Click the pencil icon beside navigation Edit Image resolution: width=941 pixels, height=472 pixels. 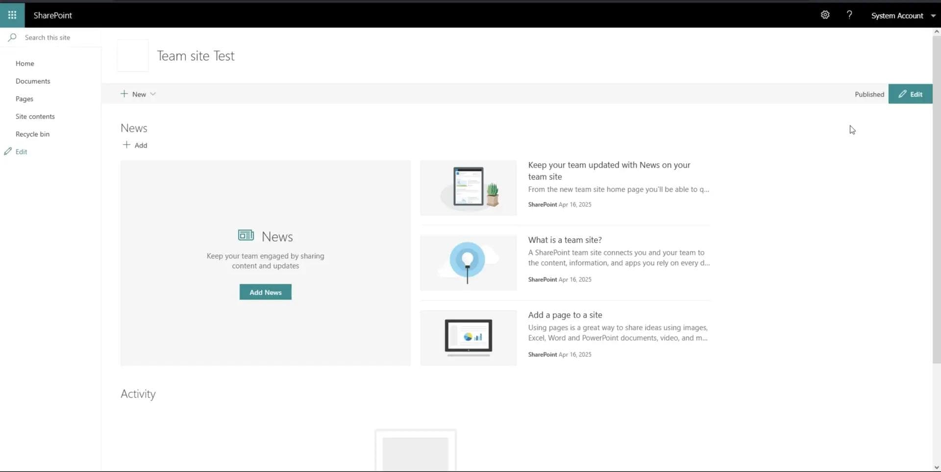coord(8,151)
